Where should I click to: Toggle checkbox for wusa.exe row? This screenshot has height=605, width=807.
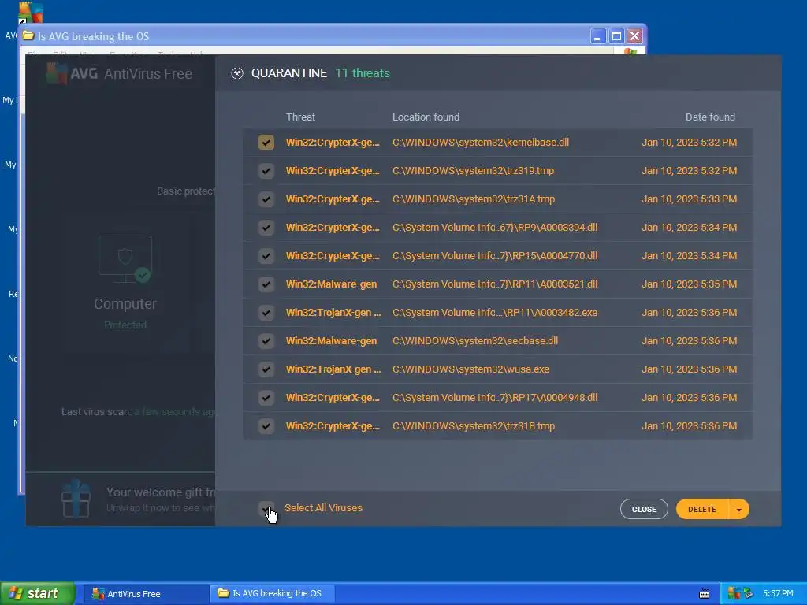(x=266, y=369)
